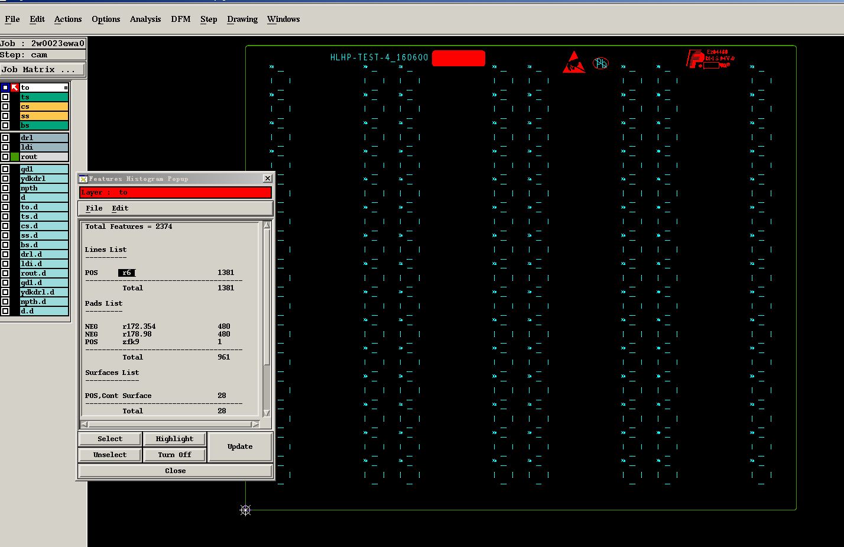844x547 pixels.
Task: Open the Analysis menu
Action: tap(145, 19)
